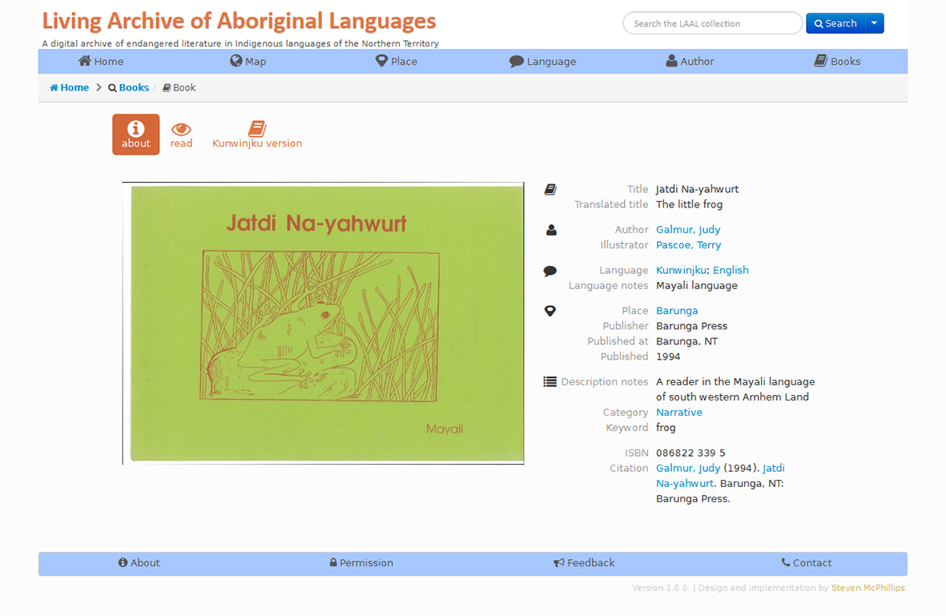Visit the Steven McPhillips credit link

pos(868,588)
